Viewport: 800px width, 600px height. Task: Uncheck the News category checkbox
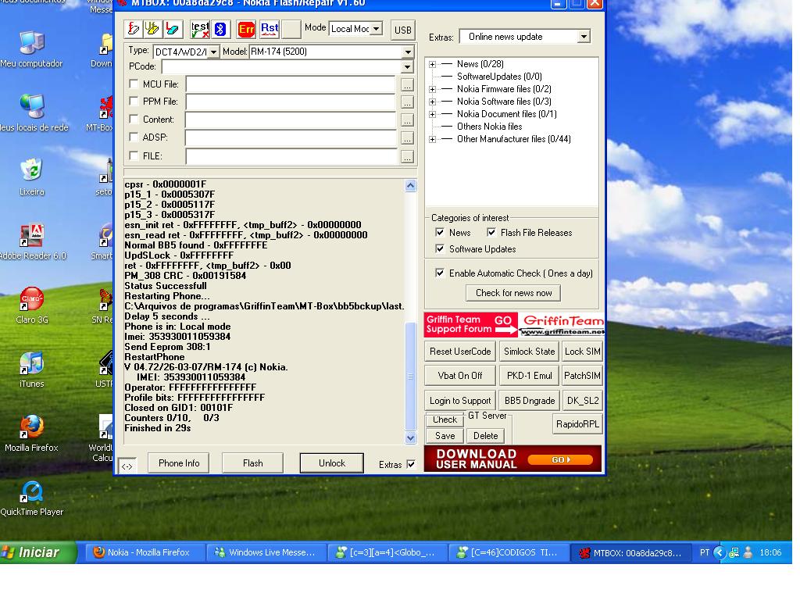pyautogui.click(x=440, y=233)
